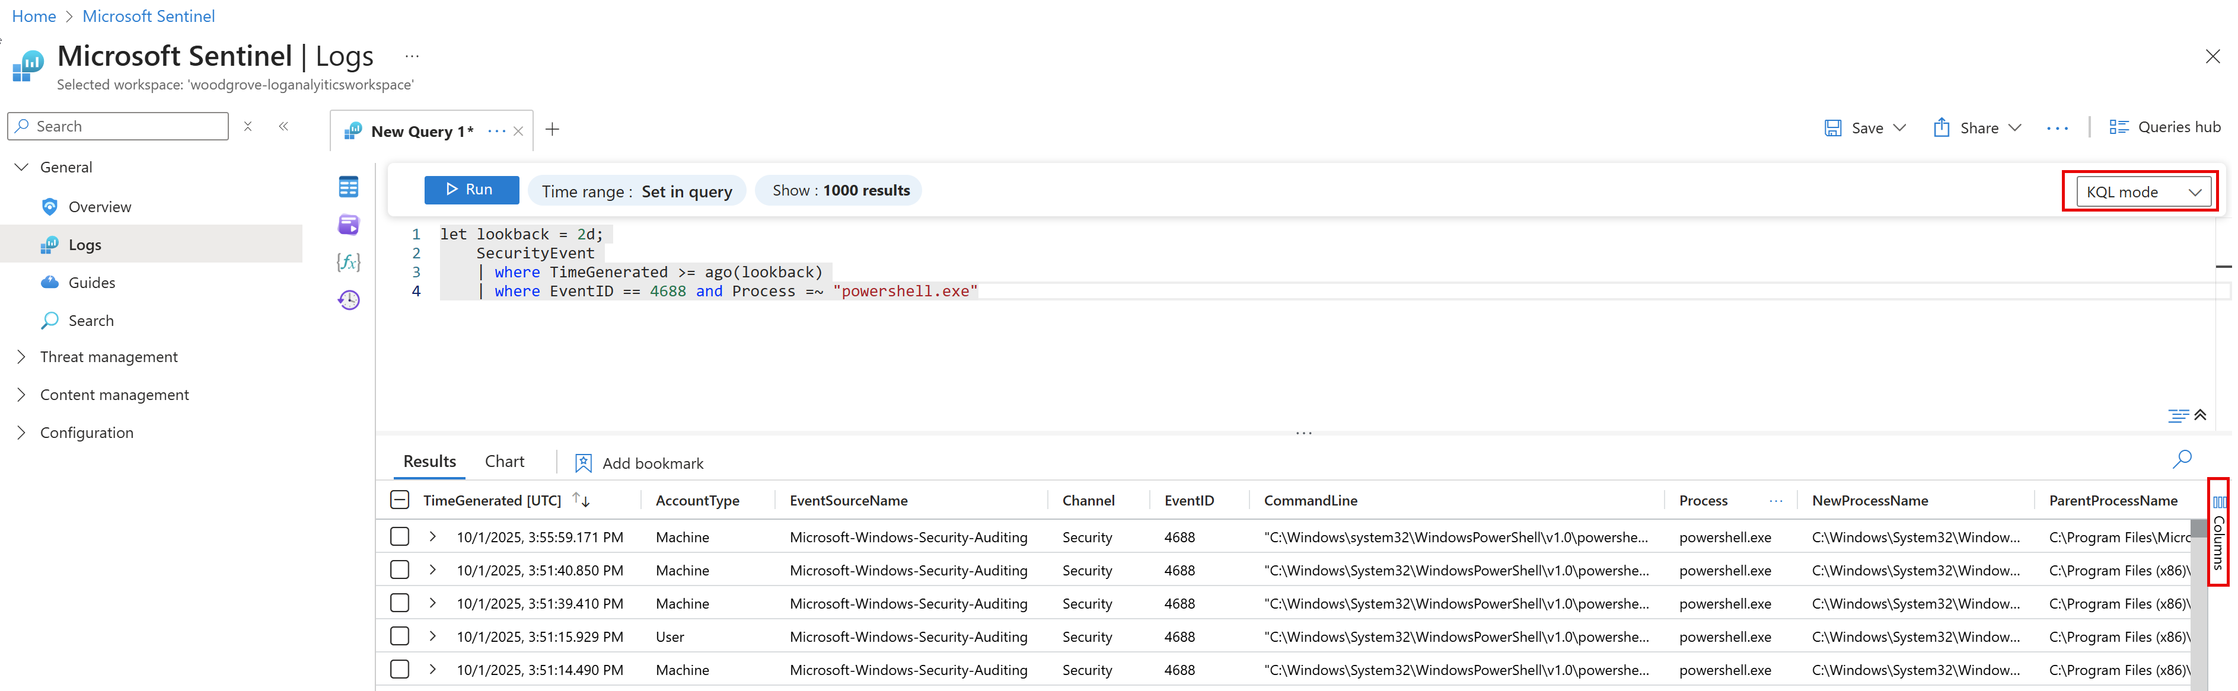This screenshot has height=691, width=2238.
Task: Open the Queries hub
Action: point(2164,127)
